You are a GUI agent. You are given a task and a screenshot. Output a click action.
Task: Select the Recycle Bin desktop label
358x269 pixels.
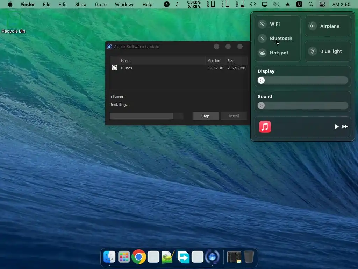[14, 31]
